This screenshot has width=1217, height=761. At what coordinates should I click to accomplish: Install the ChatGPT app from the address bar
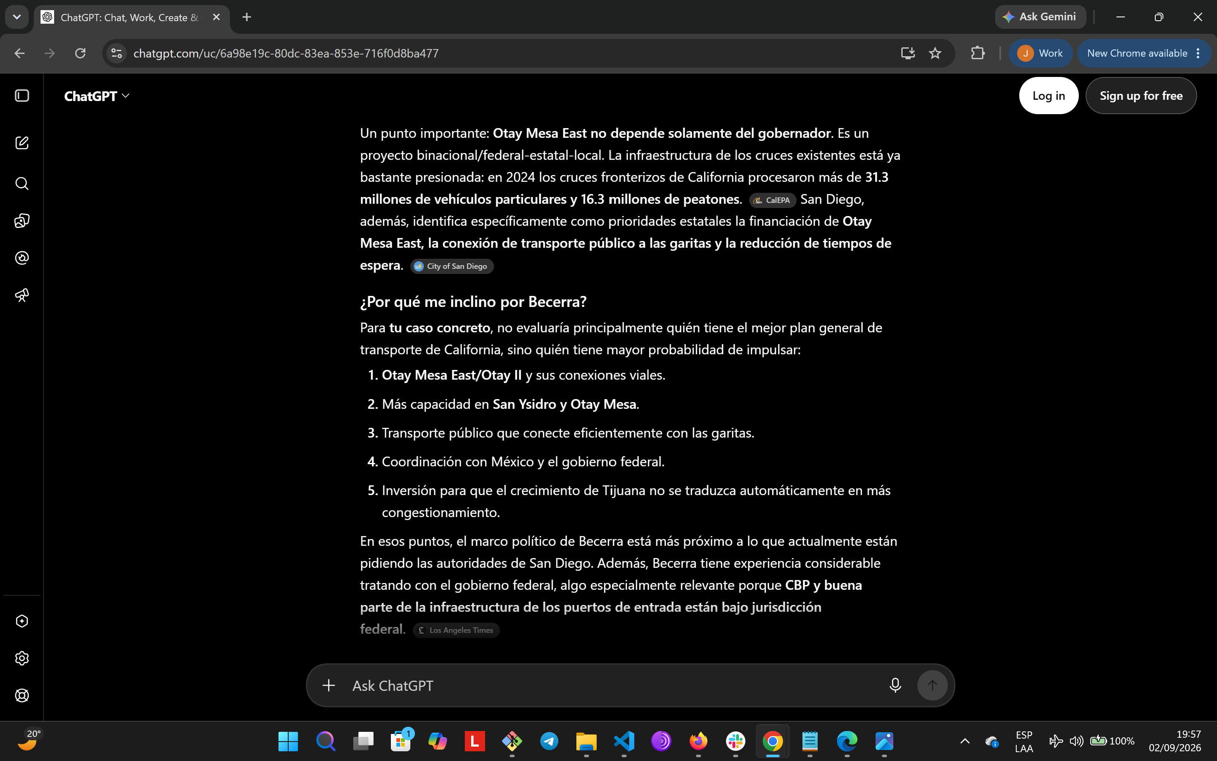coord(908,53)
